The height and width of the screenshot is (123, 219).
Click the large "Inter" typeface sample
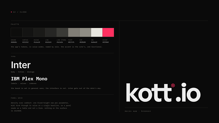point(21,65)
